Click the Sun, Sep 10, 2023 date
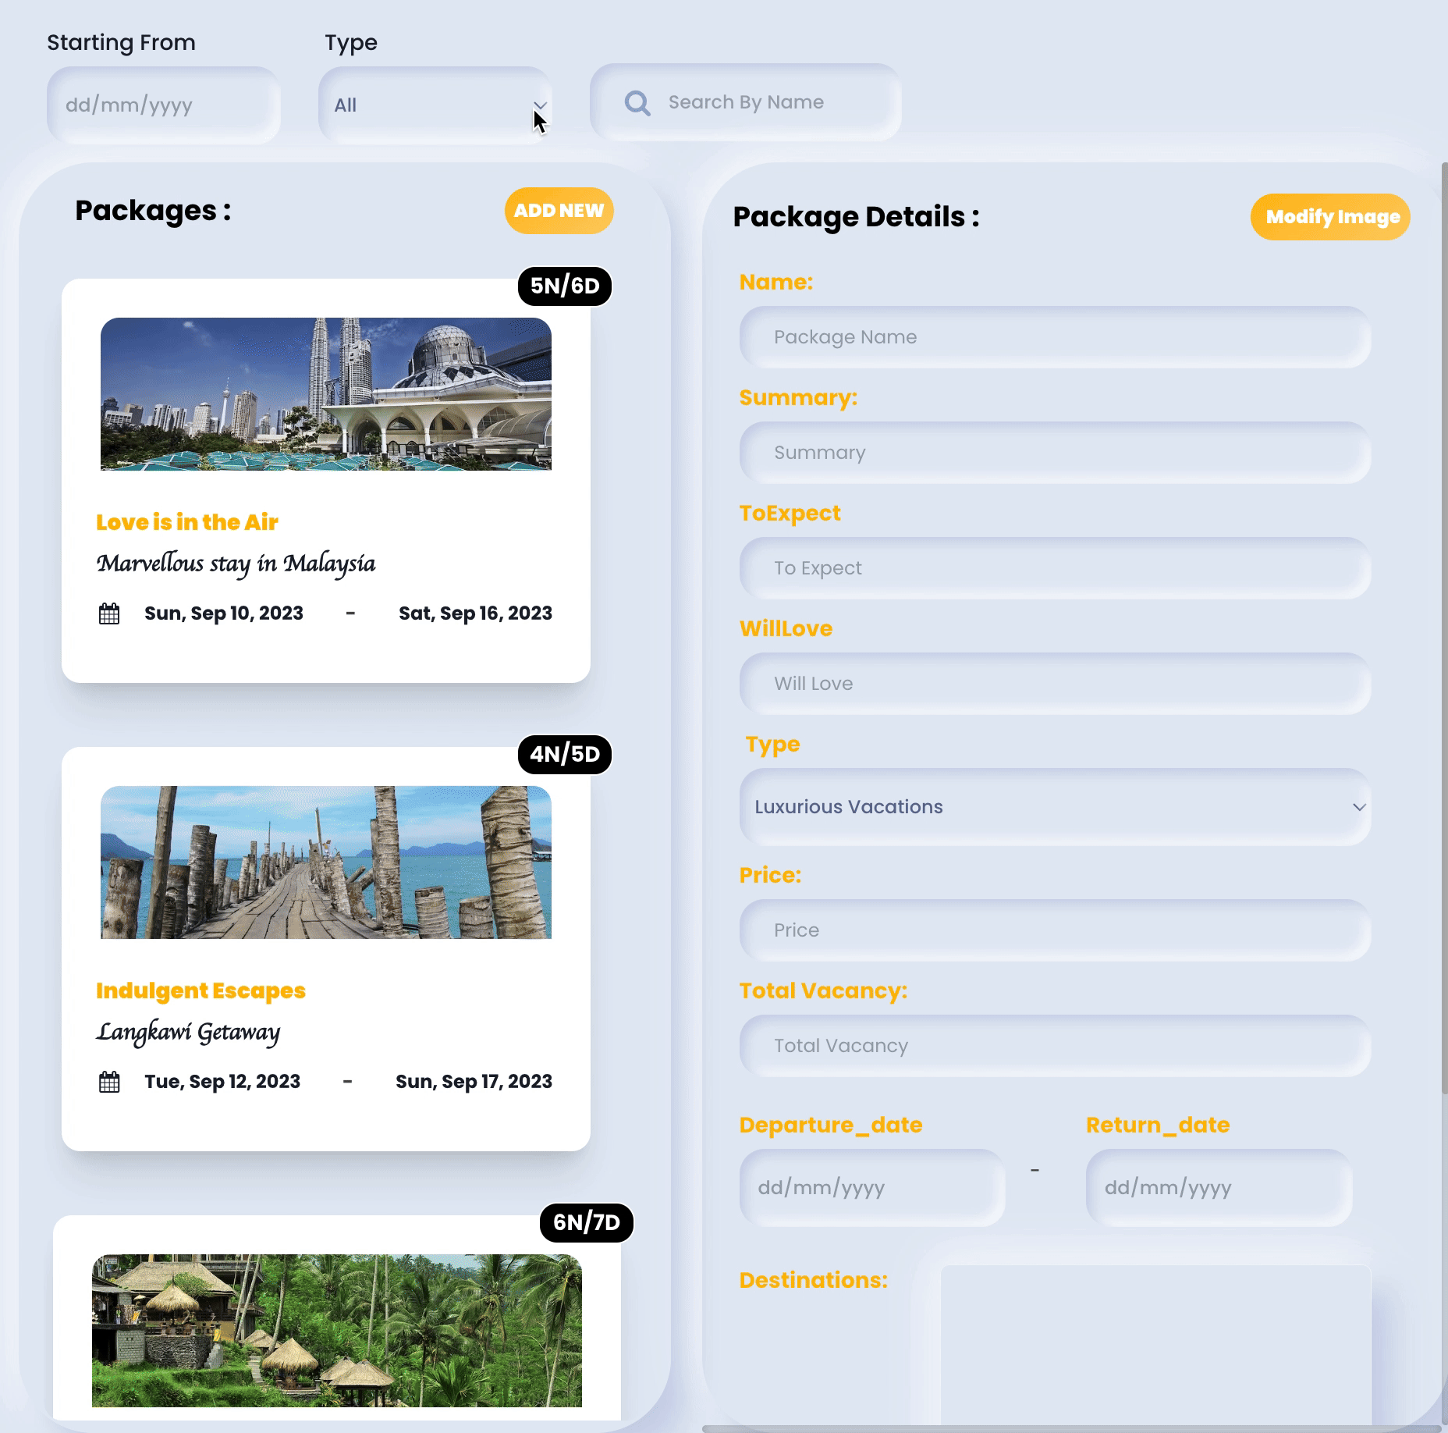The image size is (1448, 1433). tap(224, 613)
